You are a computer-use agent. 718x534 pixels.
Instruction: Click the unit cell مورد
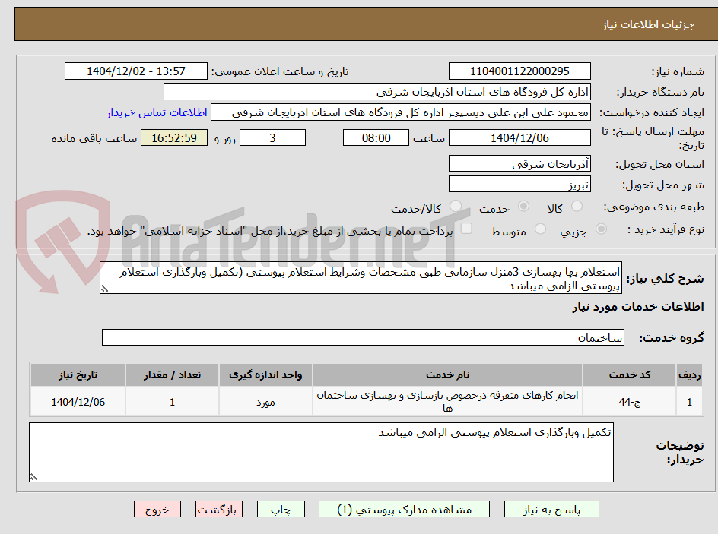tap(265, 401)
